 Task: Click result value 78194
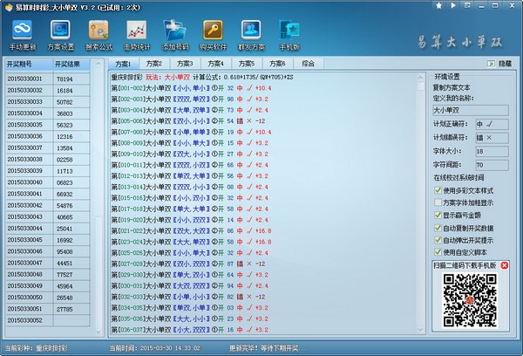point(65,79)
